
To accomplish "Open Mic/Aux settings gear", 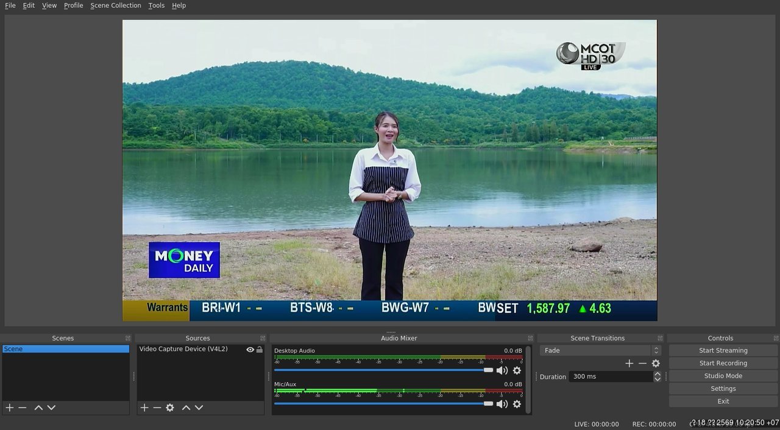I will click(x=517, y=404).
